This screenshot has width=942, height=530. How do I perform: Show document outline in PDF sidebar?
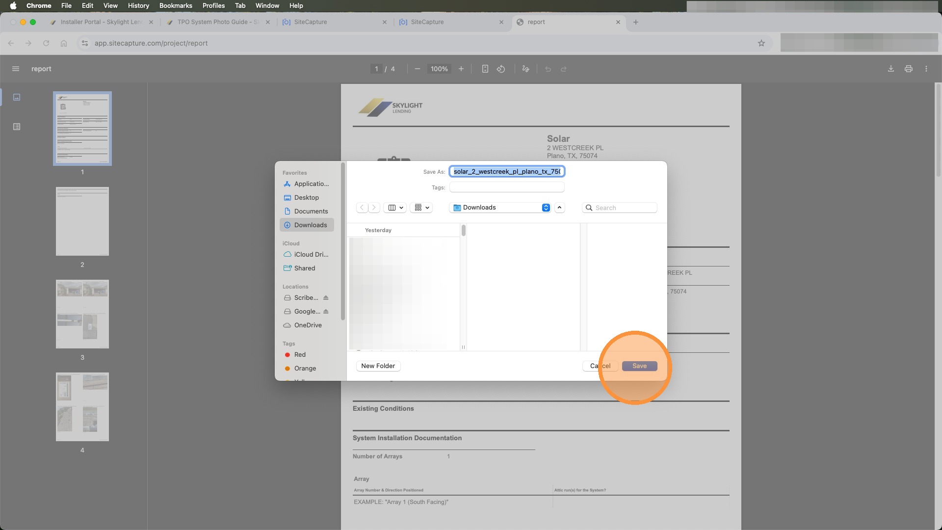17,127
